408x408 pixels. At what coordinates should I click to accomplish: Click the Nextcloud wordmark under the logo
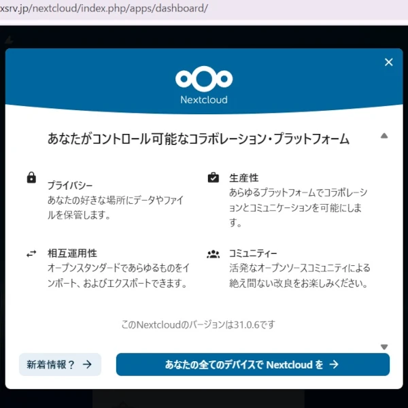(x=204, y=100)
